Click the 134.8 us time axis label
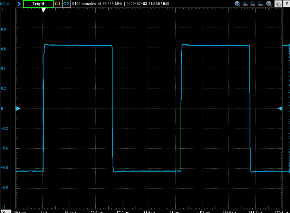 (x=229, y=212)
